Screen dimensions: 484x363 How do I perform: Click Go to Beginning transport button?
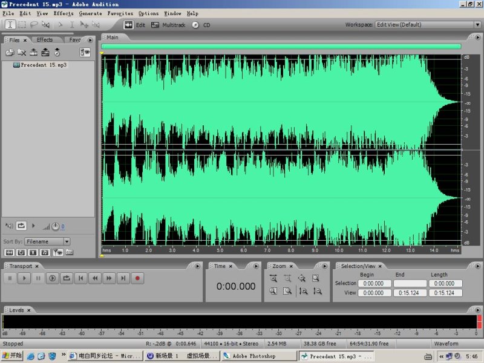point(80,278)
